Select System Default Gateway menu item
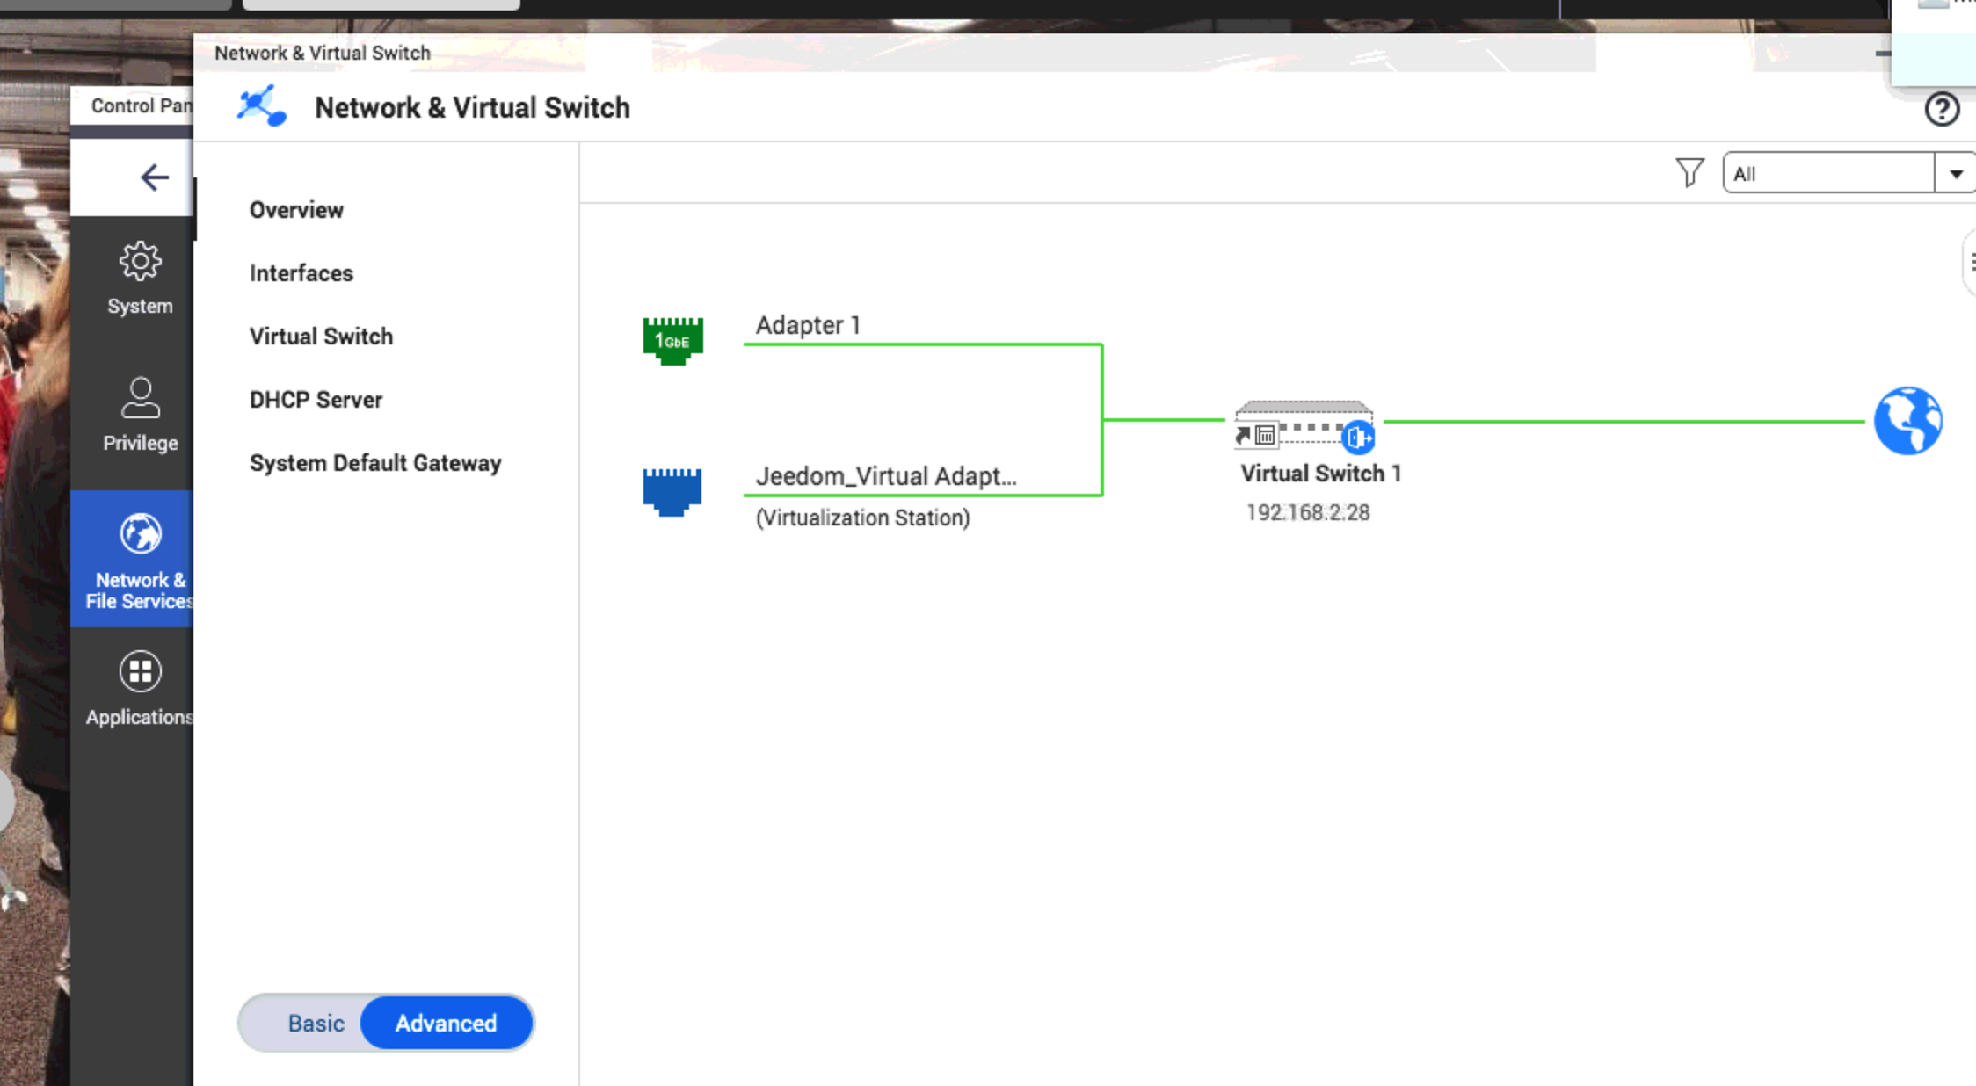This screenshot has width=1976, height=1086. click(x=376, y=463)
